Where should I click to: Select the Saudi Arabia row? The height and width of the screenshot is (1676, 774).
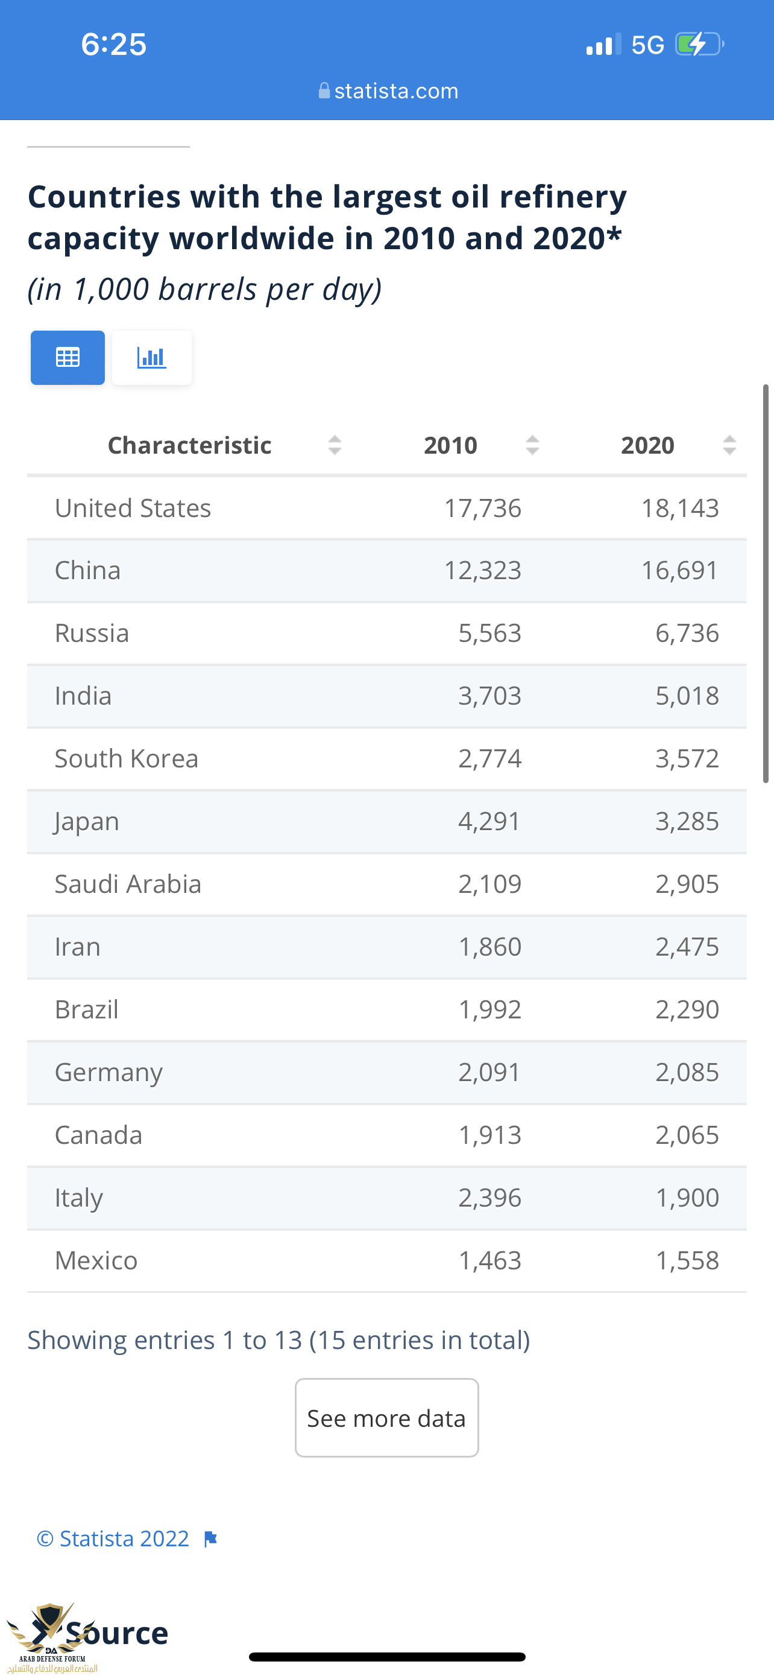pyautogui.click(x=386, y=884)
